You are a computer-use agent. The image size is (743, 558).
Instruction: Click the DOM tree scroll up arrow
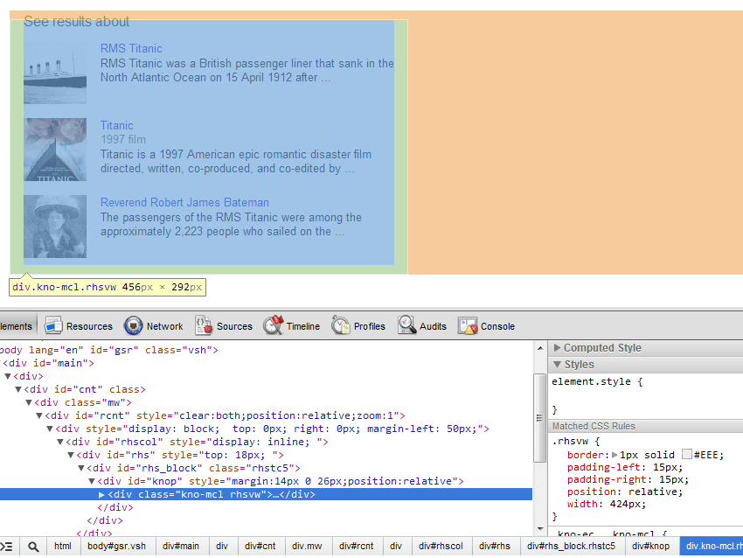coord(540,348)
